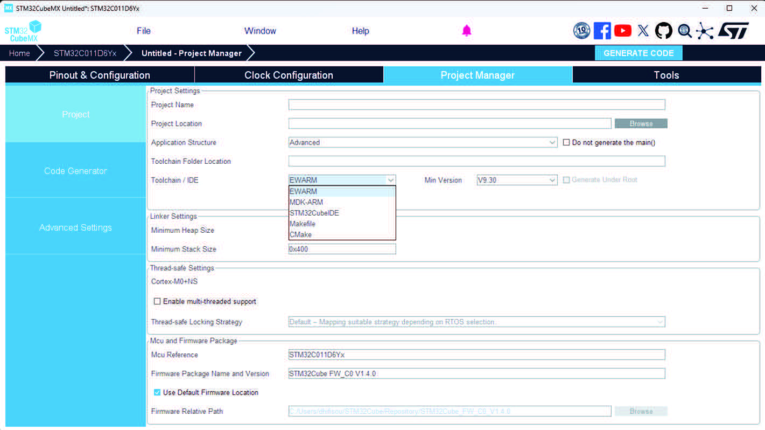765x430 pixels.
Task: Go to Home breadcrumb
Action: (19, 53)
